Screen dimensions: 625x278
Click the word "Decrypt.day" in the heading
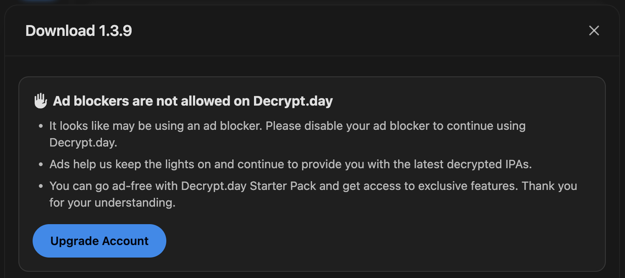click(293, 101)
